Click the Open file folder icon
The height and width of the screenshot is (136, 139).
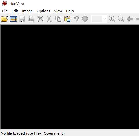[4, 19]
